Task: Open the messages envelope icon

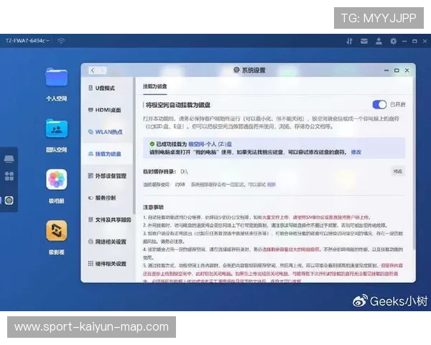Action: 364,41
